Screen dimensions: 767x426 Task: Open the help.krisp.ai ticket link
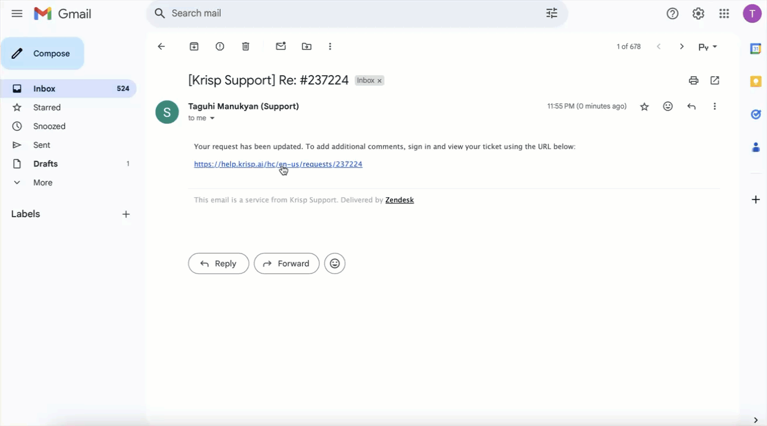(278, 164)
